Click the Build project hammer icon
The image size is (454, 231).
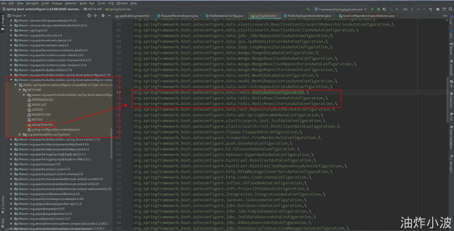point(308,9)
